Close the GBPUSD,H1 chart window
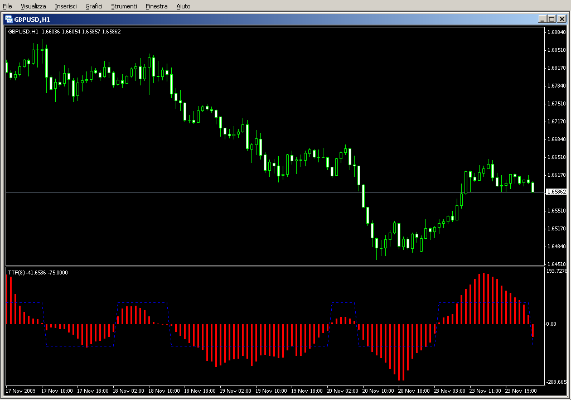The width and height of the screenshot is (571, 400). pos(562,19)
